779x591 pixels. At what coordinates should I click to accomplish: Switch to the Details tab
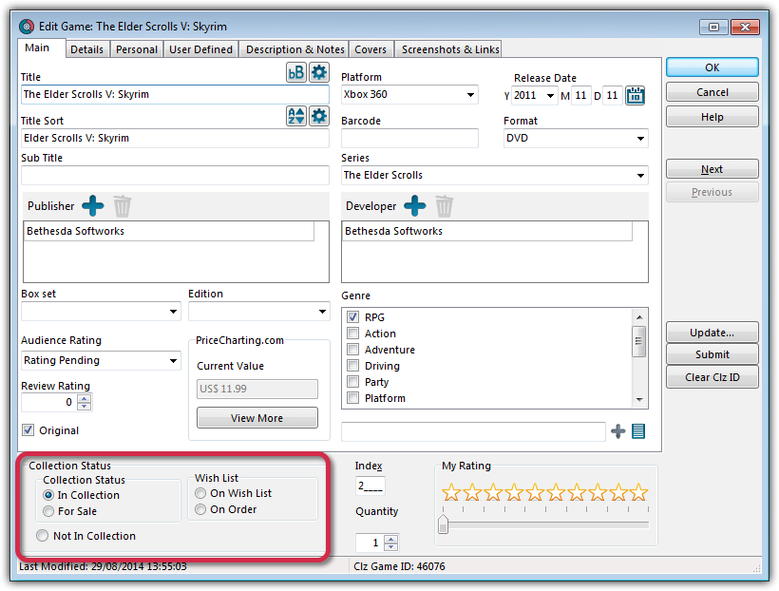pos(87,49)
